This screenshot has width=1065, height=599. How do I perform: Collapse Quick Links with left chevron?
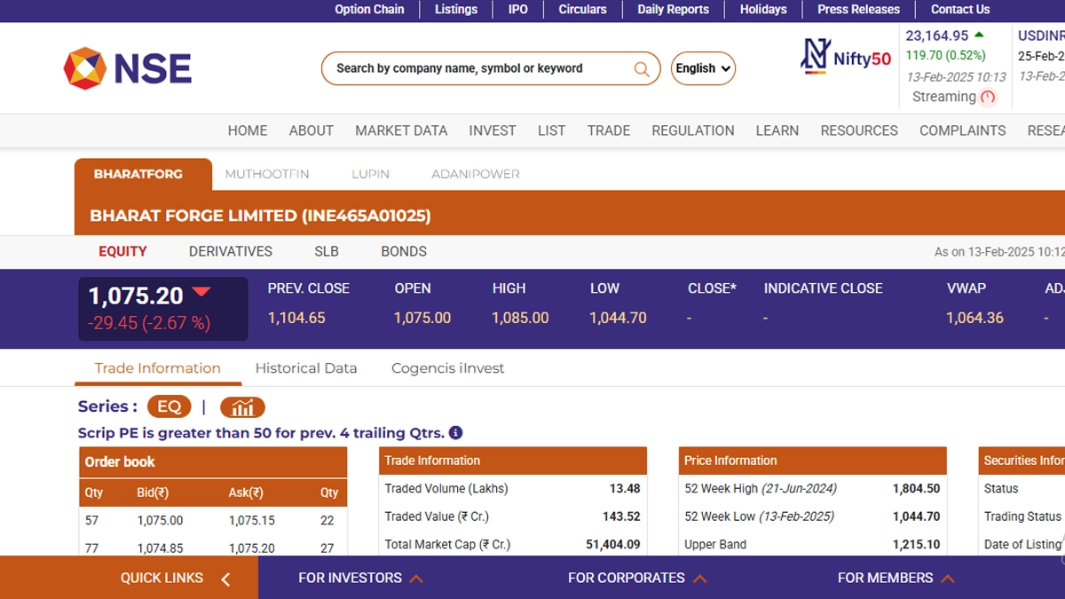[x=225, y=579]
